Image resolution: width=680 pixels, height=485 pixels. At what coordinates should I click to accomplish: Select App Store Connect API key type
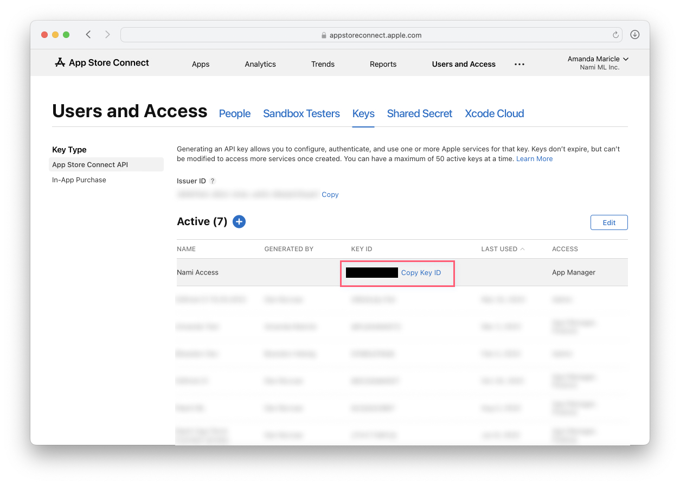pos(106,164)
